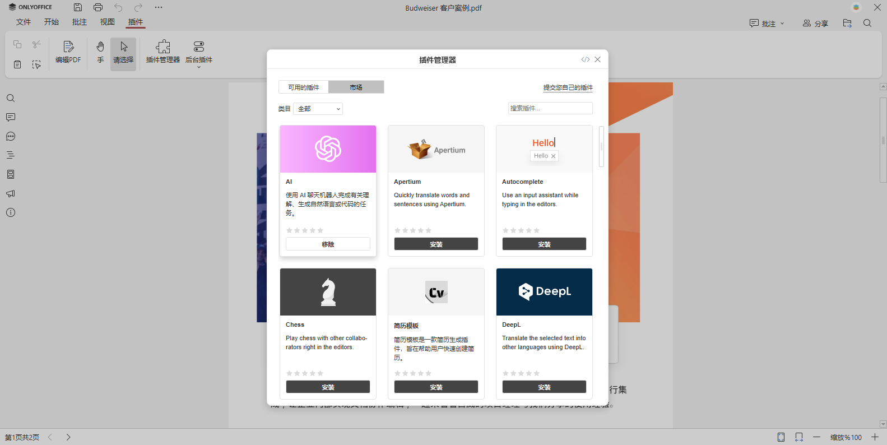Click the Paste clipboard icon
The width and height of the screenshot is (887, 445).
coord(17,64)
